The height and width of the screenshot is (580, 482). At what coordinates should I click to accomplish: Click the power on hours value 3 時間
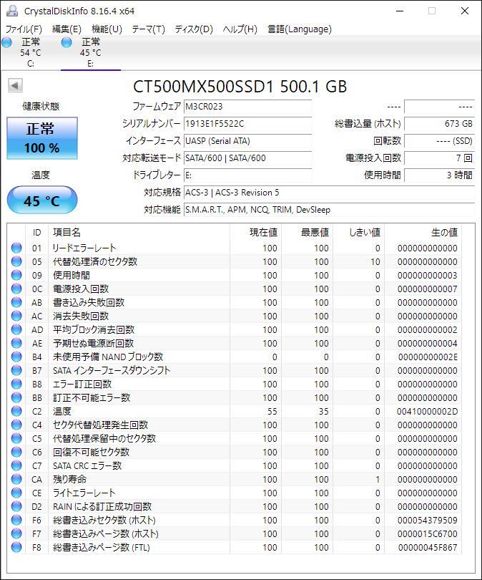[x=440, y=175]
